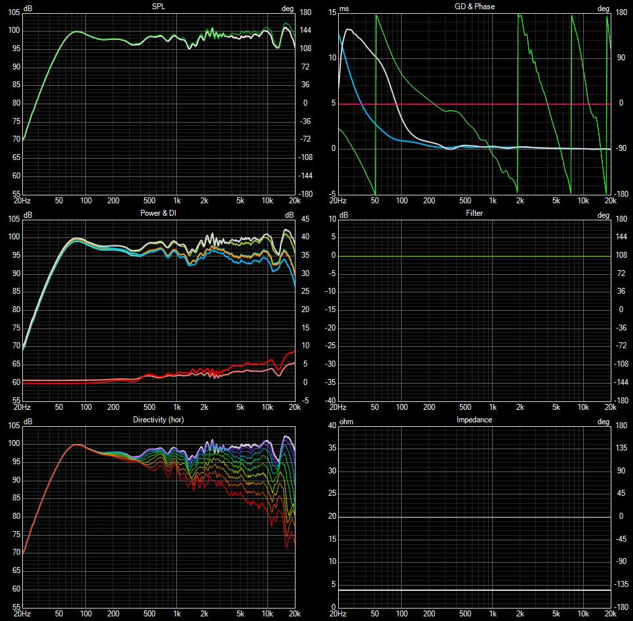Click the dB unit label of Directivity chart
633x621 pixels.
tap(28, 422)
